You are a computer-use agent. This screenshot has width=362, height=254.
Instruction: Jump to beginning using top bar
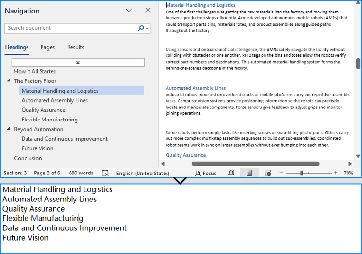[78, 63]
